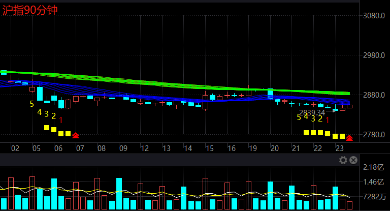
Task: Click the red number 1 marker near date 23
Action: (x=328, y=120)
